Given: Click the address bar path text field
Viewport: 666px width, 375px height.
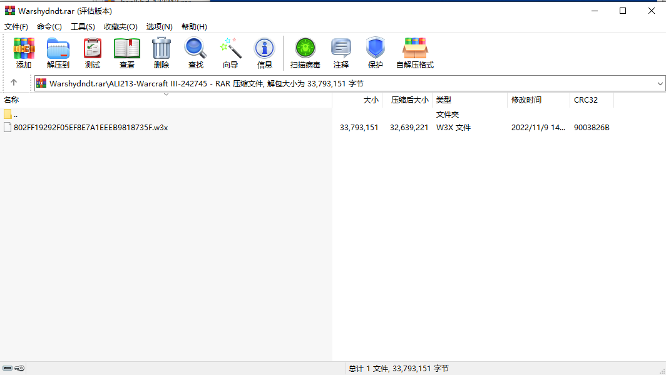Looking at the screenshot, I should click(x=351, y=84).
